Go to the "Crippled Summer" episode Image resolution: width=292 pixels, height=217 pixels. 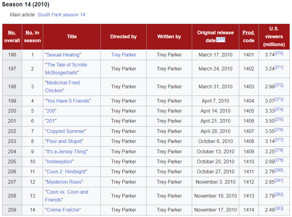[x=66, y=131]
